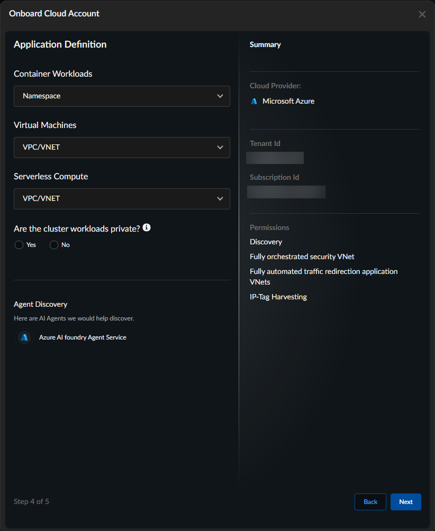The image size is (435, 531).
Task: Click the info icon beside cluster workloads question
Action: click(147, 227)
